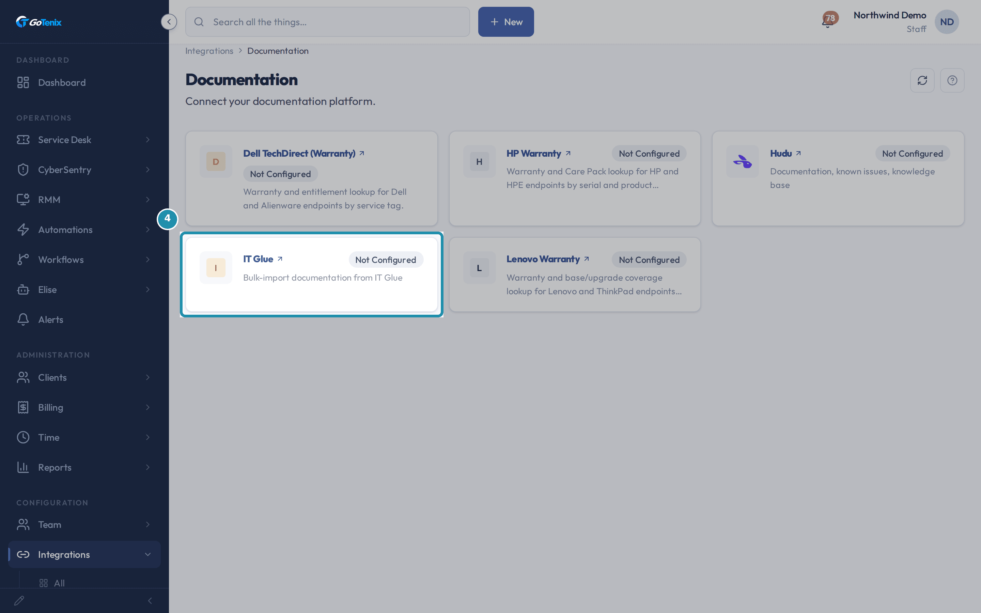Go to Integrations breadcrumb link
This screenshot has width=981, height=613.
tap(209, 51)
